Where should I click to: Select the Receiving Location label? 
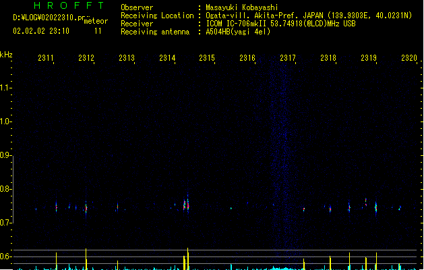[x=157, y=16]
